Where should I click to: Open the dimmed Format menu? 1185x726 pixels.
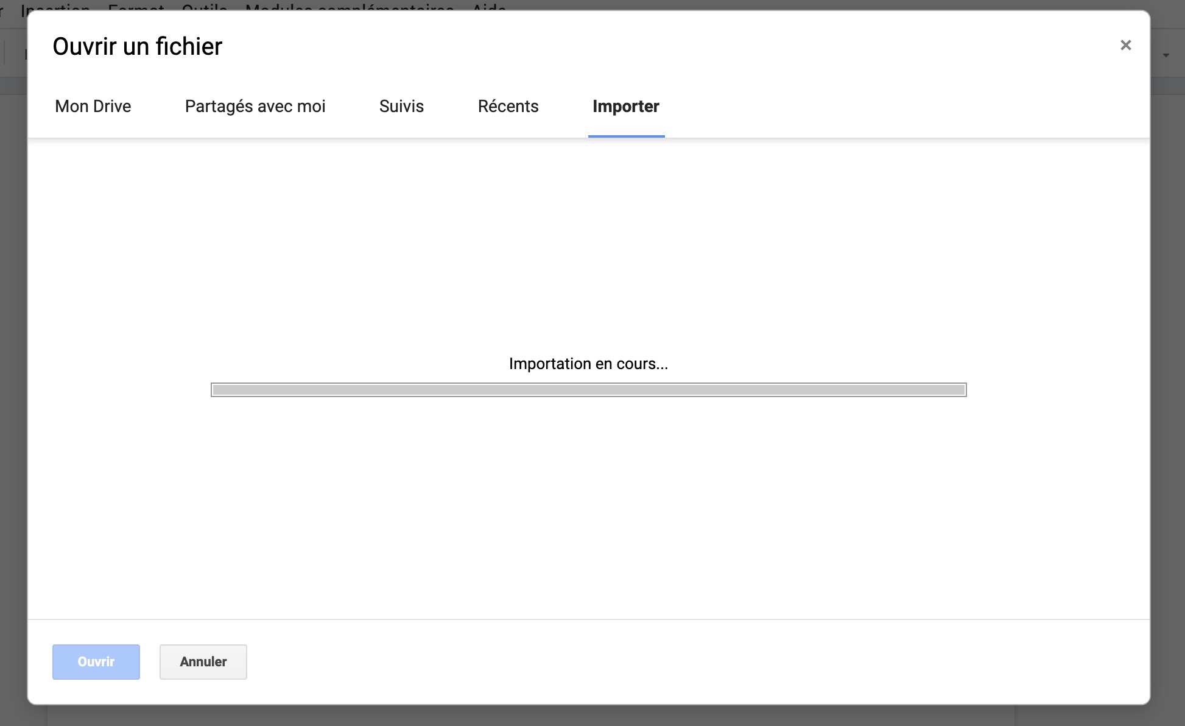click(x=136, y=5)
